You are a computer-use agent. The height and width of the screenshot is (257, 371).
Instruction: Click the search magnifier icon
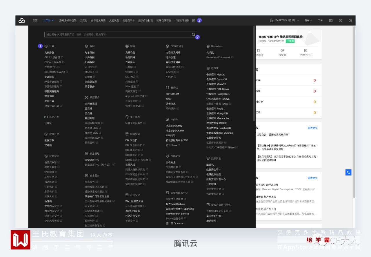click(193, 35)
